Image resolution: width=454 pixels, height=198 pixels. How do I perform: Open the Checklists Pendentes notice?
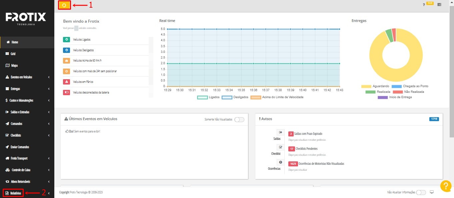tap(306, 149)
